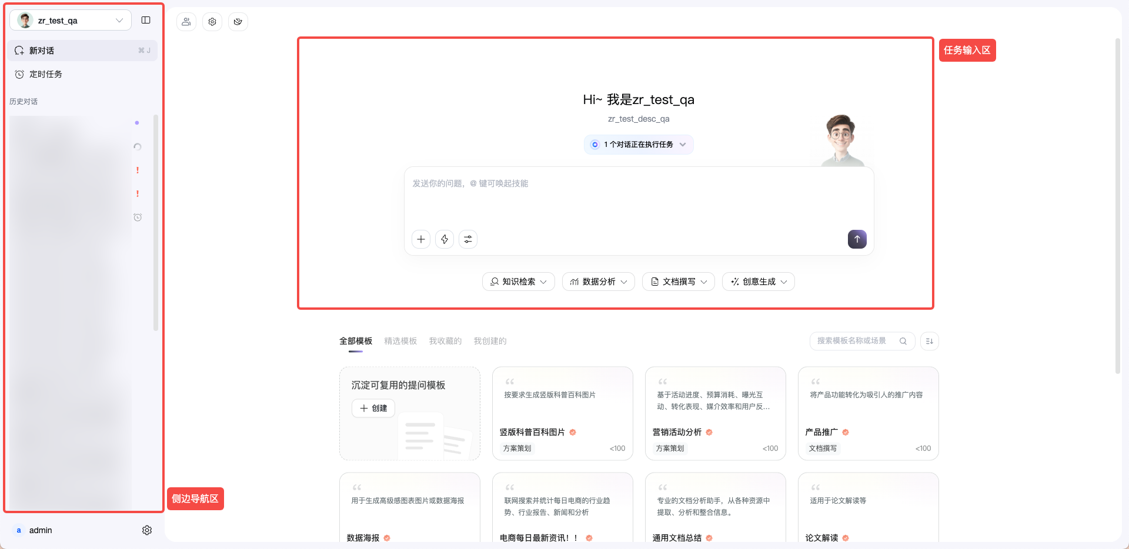Open the 营销活动分析 template card
Screen dimensions: 1129x549
[716, 413]
